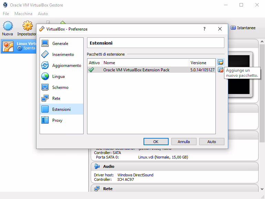Click the scrollbar up arrow in details pane

coord(262,42)
